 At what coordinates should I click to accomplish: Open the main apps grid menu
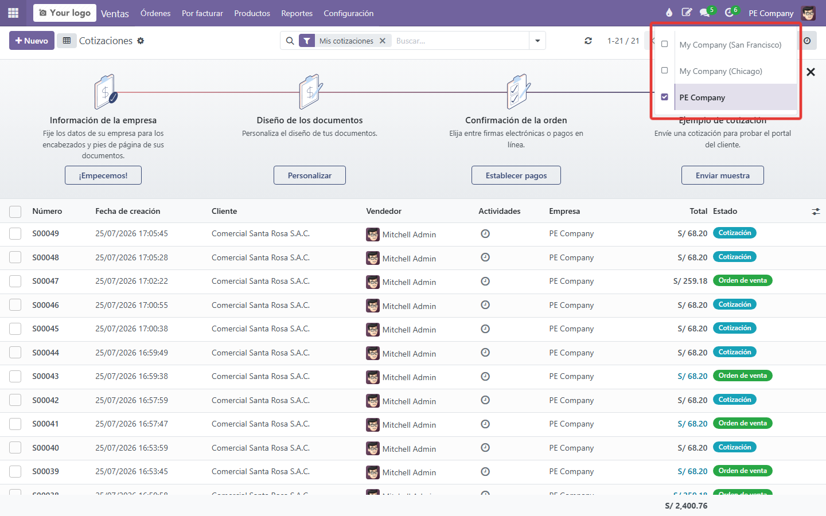[x=13, y=13]
